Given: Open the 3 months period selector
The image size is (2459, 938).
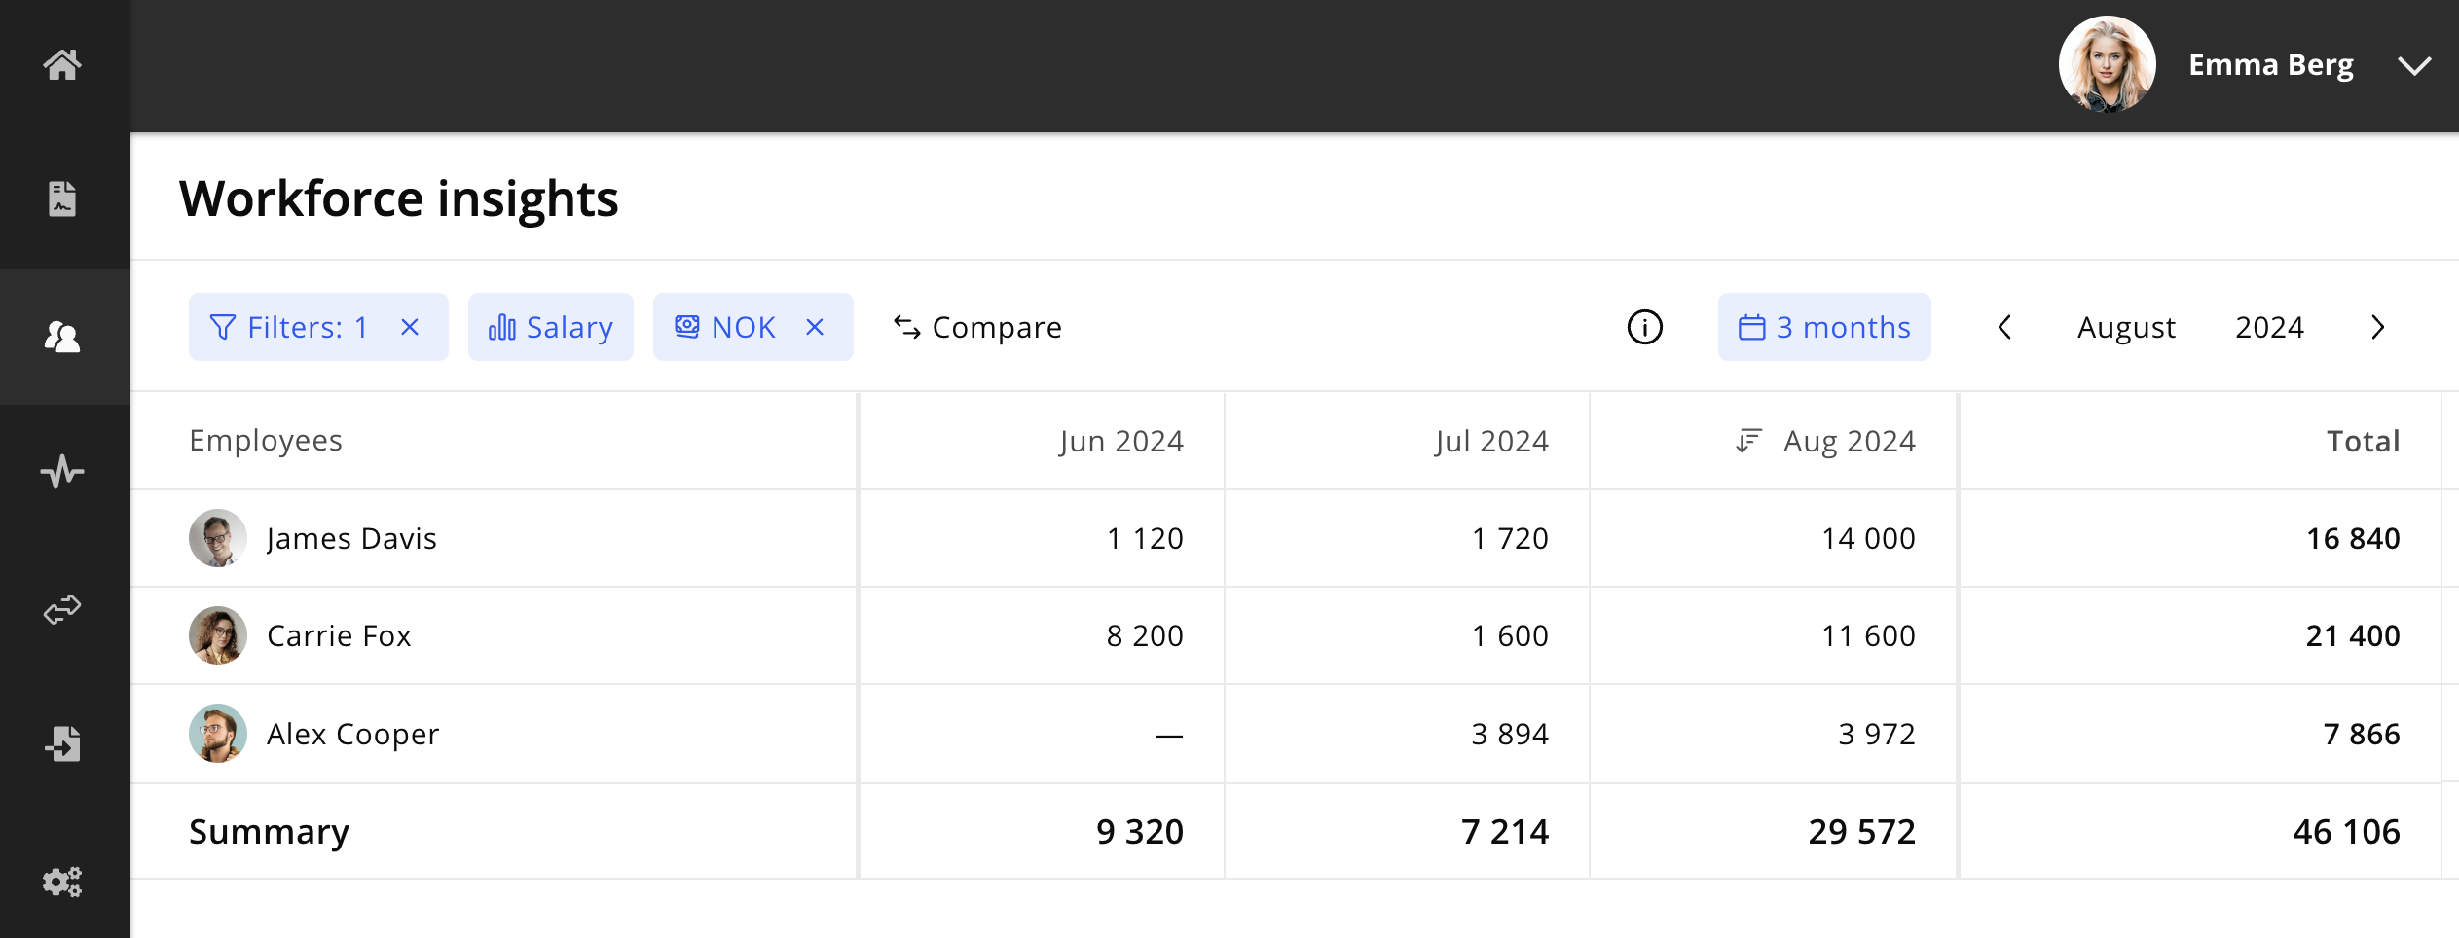Looking at the screenshot, I should pos(1823,328).
